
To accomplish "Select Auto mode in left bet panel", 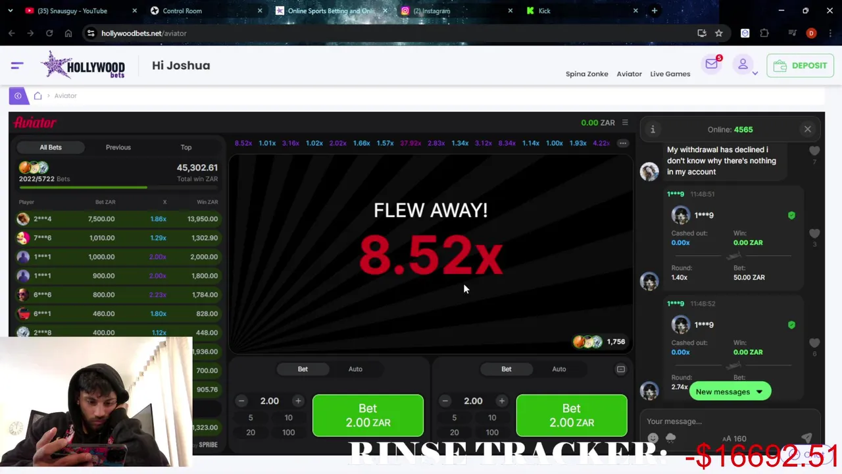I will (x=355, y=369).
